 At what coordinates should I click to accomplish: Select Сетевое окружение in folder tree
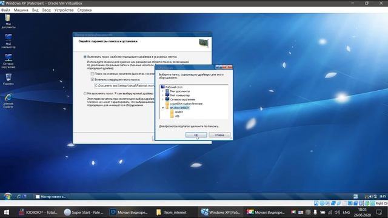click(182, 99)
